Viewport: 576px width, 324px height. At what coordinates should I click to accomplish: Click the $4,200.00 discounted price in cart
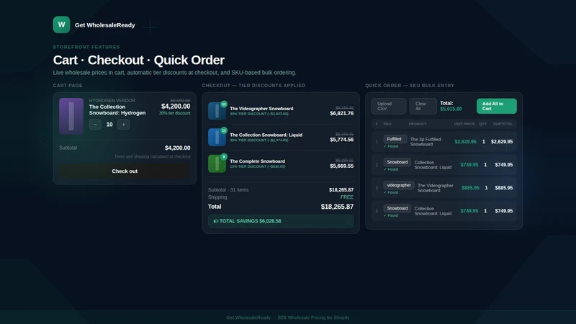pos(176,107)
